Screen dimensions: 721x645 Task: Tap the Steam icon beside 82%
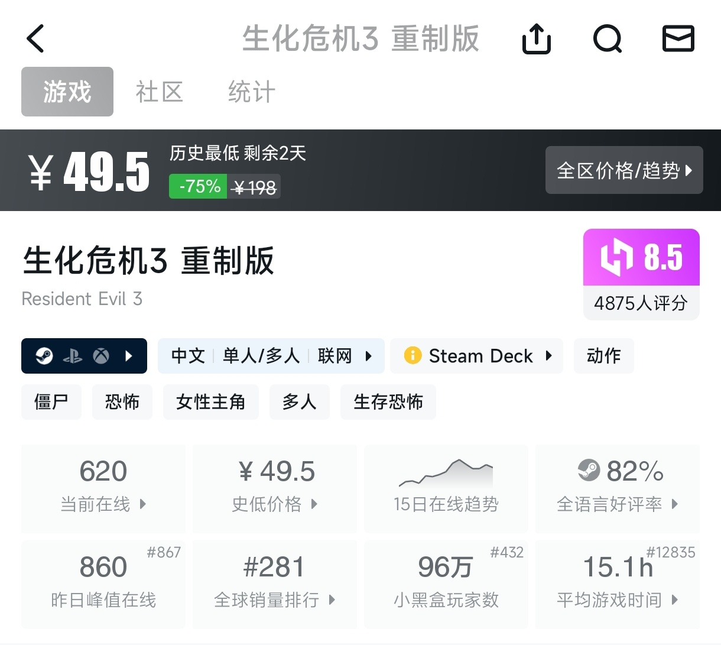pos(589,471)
